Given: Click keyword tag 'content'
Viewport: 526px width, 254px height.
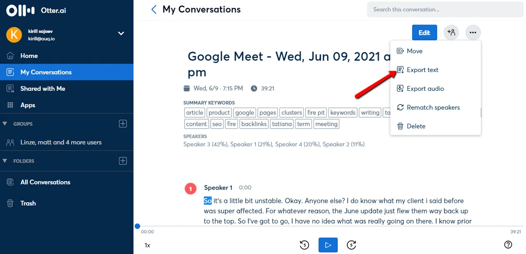Looking at the screenshot, I should pos(196,124).
